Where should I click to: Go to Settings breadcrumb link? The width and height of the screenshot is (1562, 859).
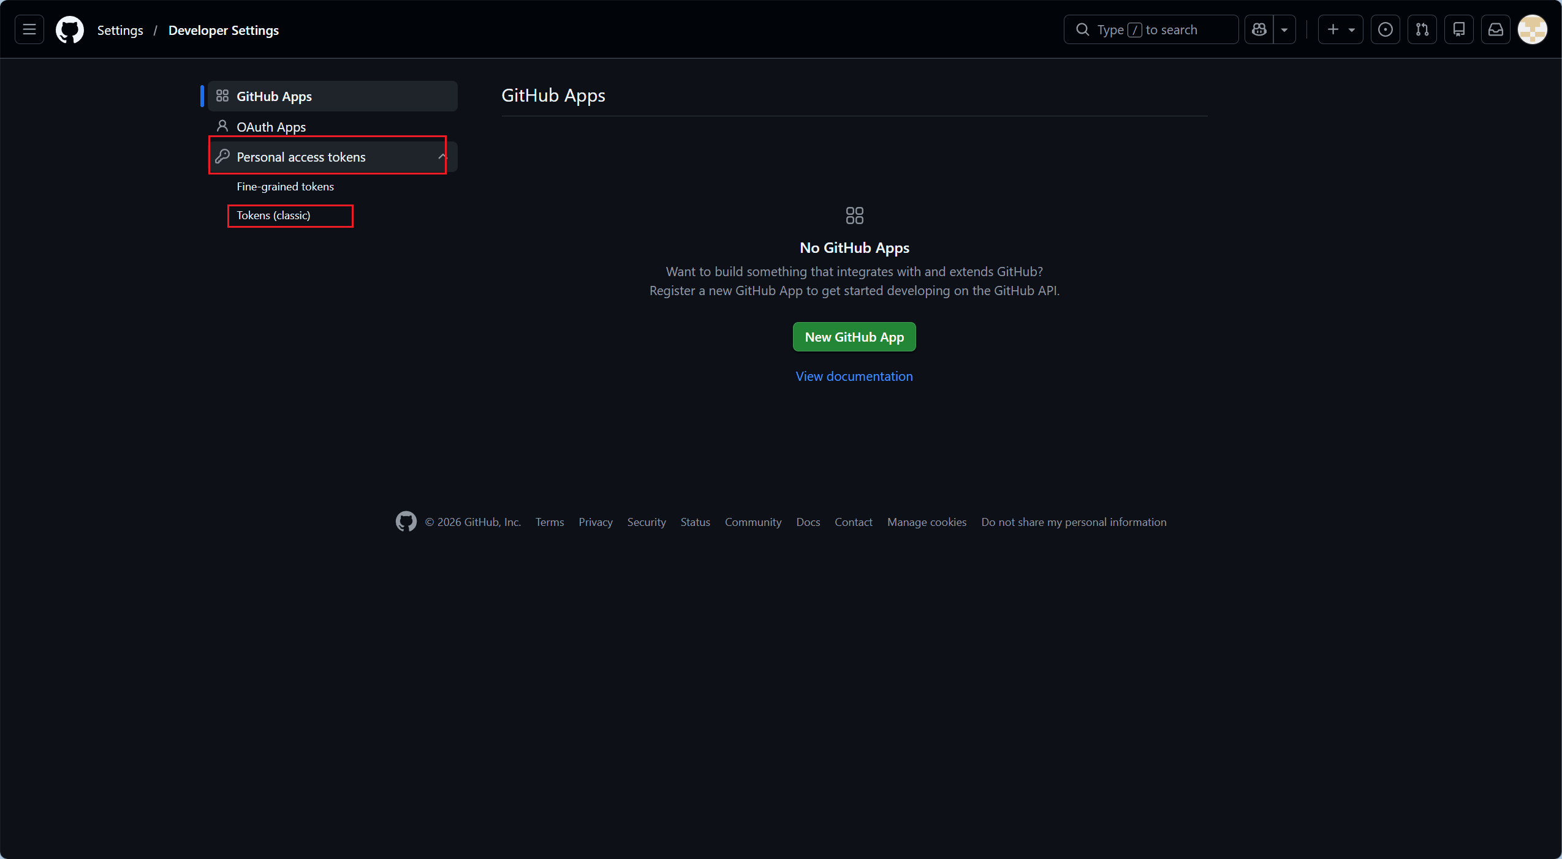[x=120, y=30]
